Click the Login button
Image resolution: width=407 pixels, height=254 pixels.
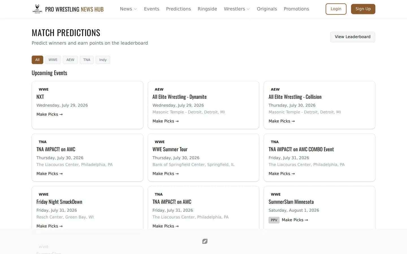336,9
